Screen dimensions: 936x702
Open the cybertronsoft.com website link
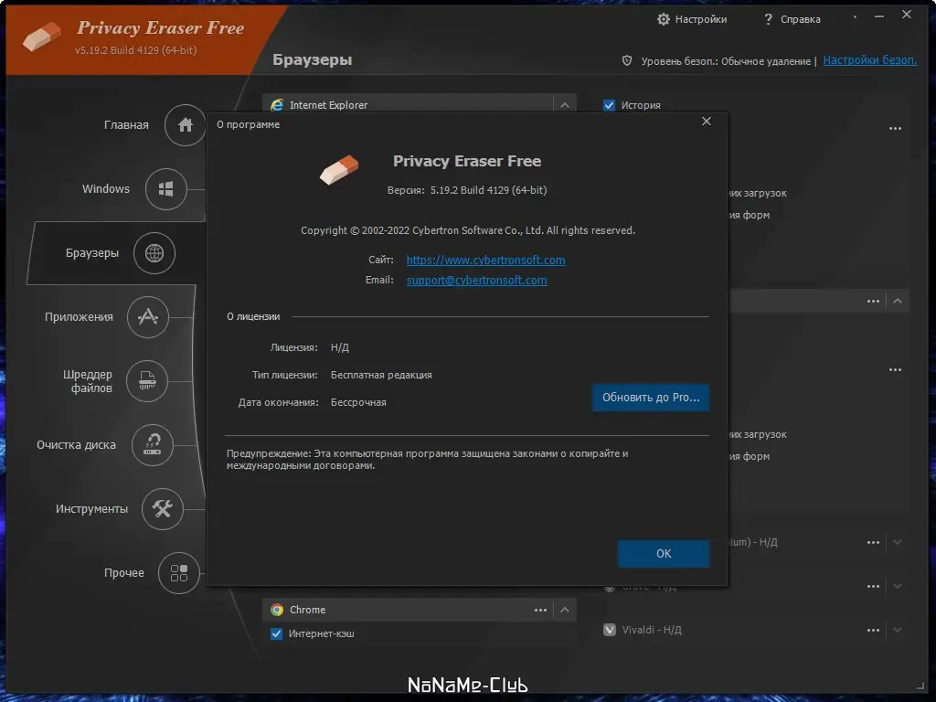point(486,261)
